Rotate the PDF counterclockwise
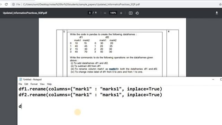This screenshot has height=125, width=222. (x=137, y=13)
